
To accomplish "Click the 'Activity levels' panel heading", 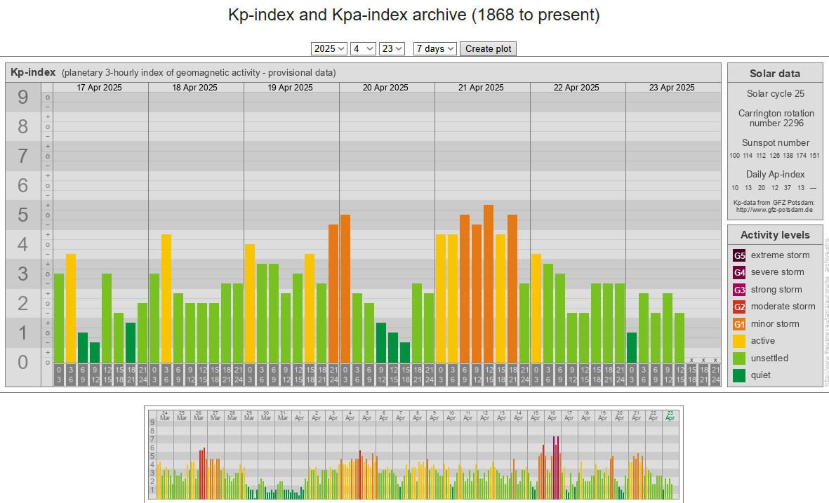I will 775,235.
